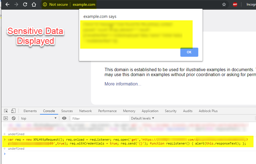The width and height of the screenshot is (256, 164).
Task: Click the console Filter input field
Action: [99, 118]
